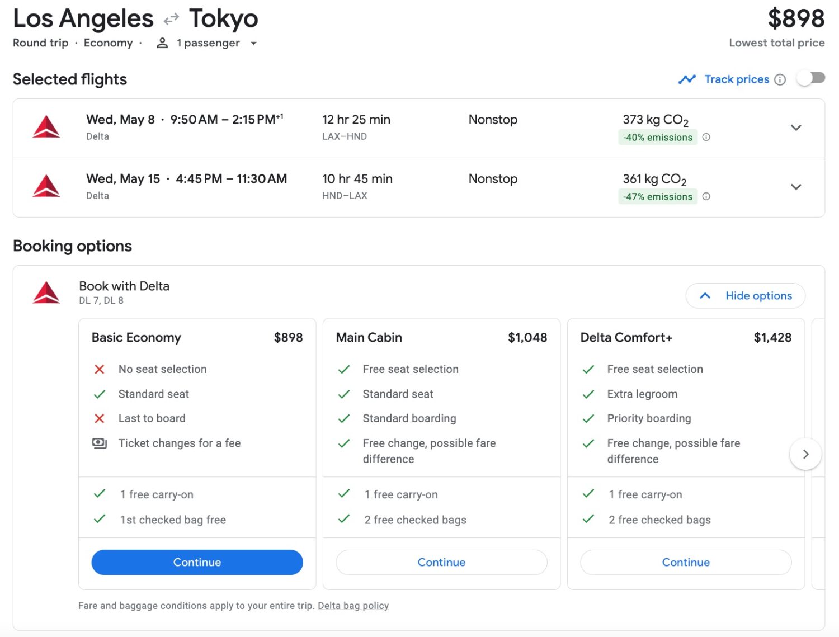Expand the May 8 departing flight details
This screenshot has width=839, height=637.
pyautogui.click(x=796, y=128)
